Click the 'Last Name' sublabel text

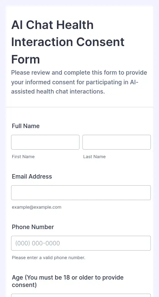94,157
